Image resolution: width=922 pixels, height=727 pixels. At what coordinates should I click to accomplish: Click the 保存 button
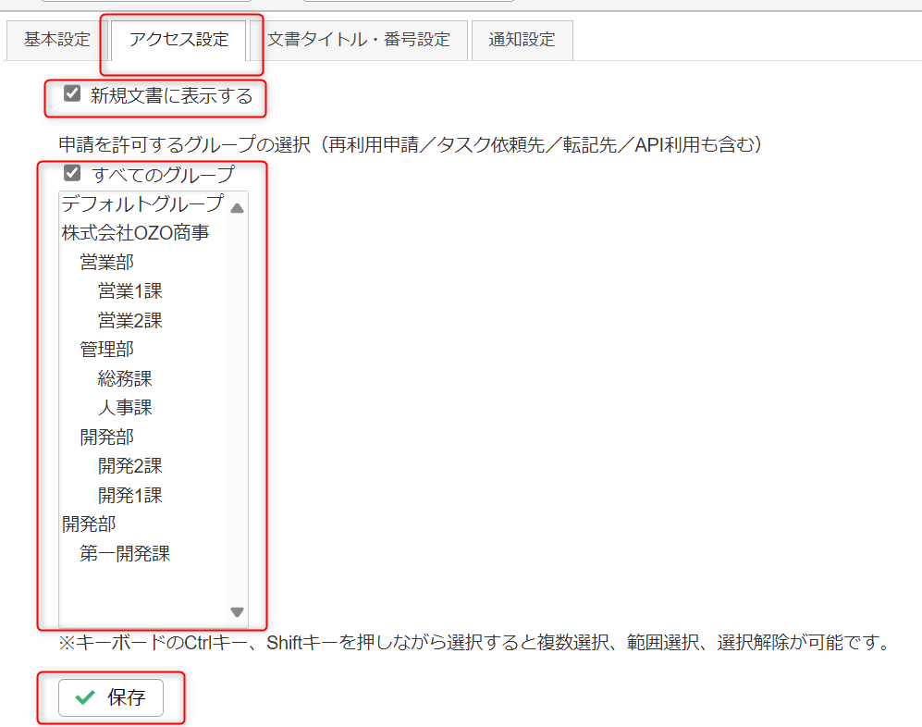click(111, 697)
